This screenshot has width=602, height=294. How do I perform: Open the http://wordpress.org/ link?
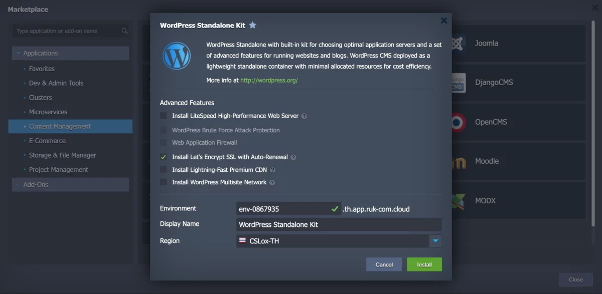point(269,80)
